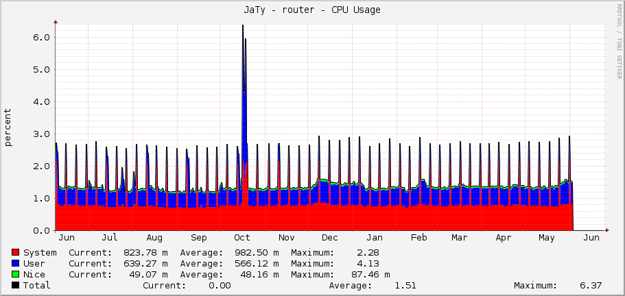Click the 'Jan' month label
The width and height of the screenshot is (625, 296).
pos(375,238)
